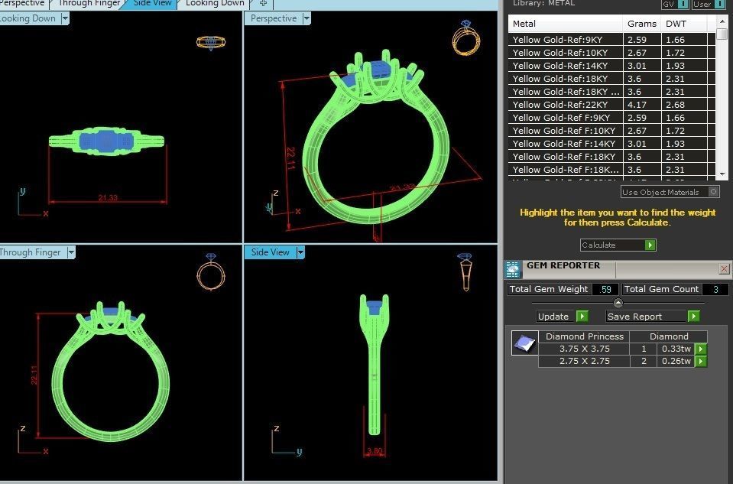Click the Looking Down viewport title label
This screenshot has height=484, width=733.
[x=28, y=18]
